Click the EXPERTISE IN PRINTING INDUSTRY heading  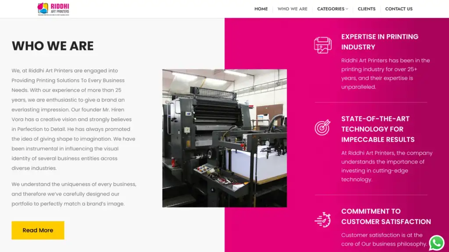[380, 42]
